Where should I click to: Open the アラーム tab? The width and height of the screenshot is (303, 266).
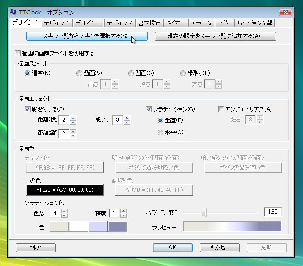coord(202,23)
